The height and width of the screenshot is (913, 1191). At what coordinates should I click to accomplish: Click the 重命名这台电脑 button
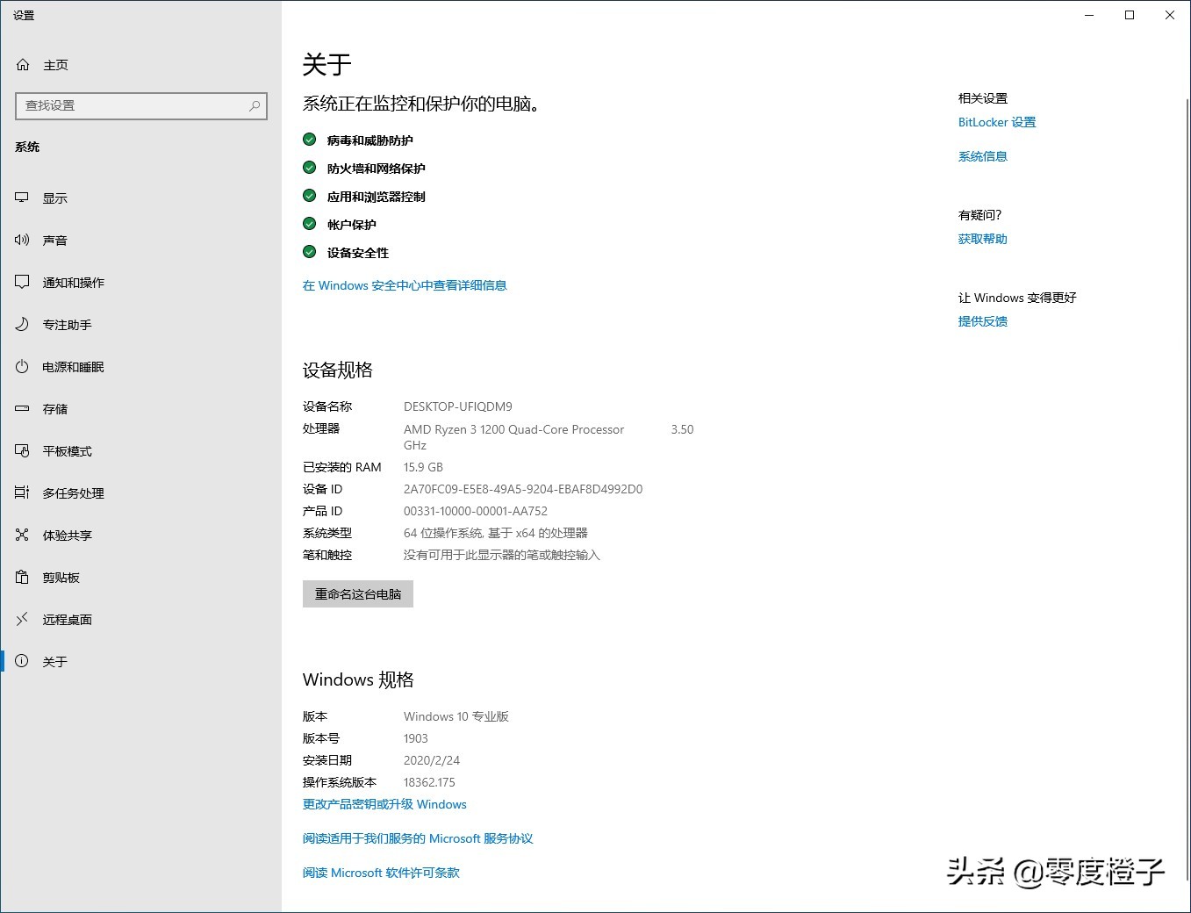pos(357,593)
